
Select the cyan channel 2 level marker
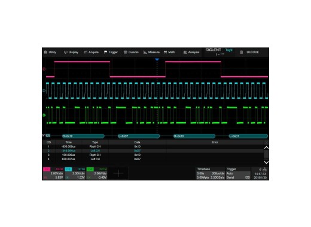(x=44, y=91)
